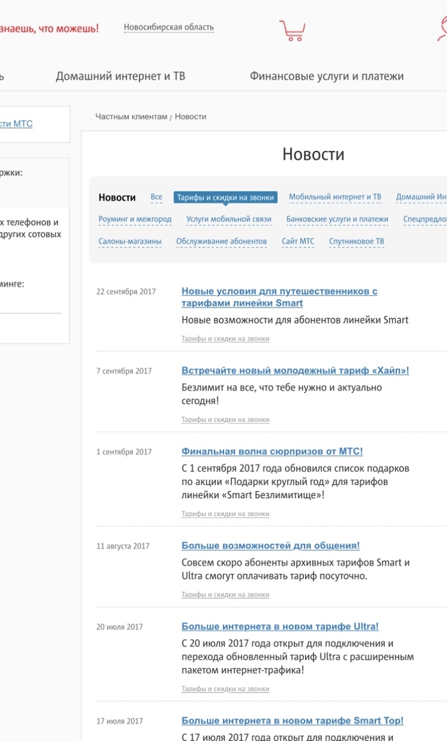
Task: Filter news by Мобильный интернет и ТВ
Action: pyautogui.click(x=335, y=198)
